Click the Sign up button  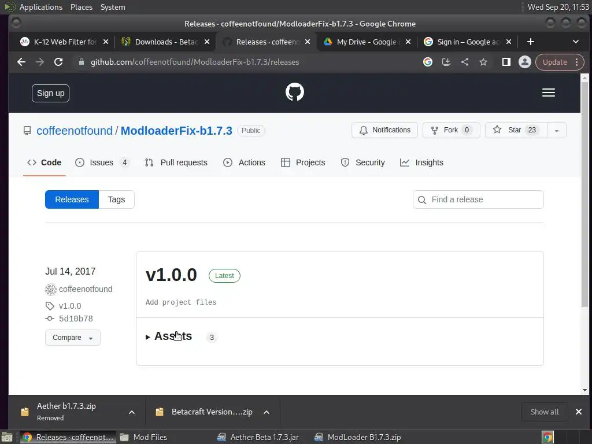(51, 93)
